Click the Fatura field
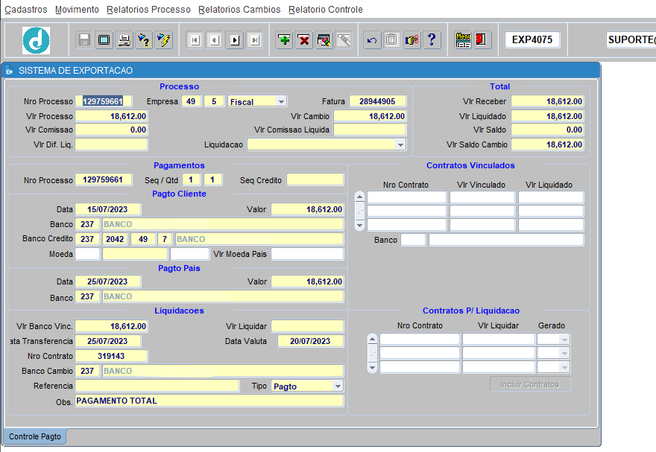This screenshot has height=452, width=656. 377,101
